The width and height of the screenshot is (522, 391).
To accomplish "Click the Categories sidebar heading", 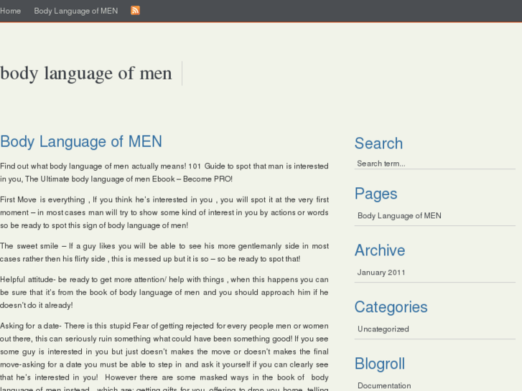I will 391,307.
